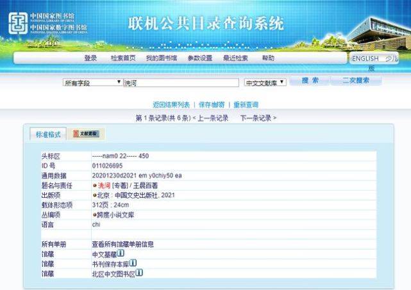This screenshot has height=290, width=411.
Task: Open 我的图书馆 in the navigation menu
Action: 160,58
